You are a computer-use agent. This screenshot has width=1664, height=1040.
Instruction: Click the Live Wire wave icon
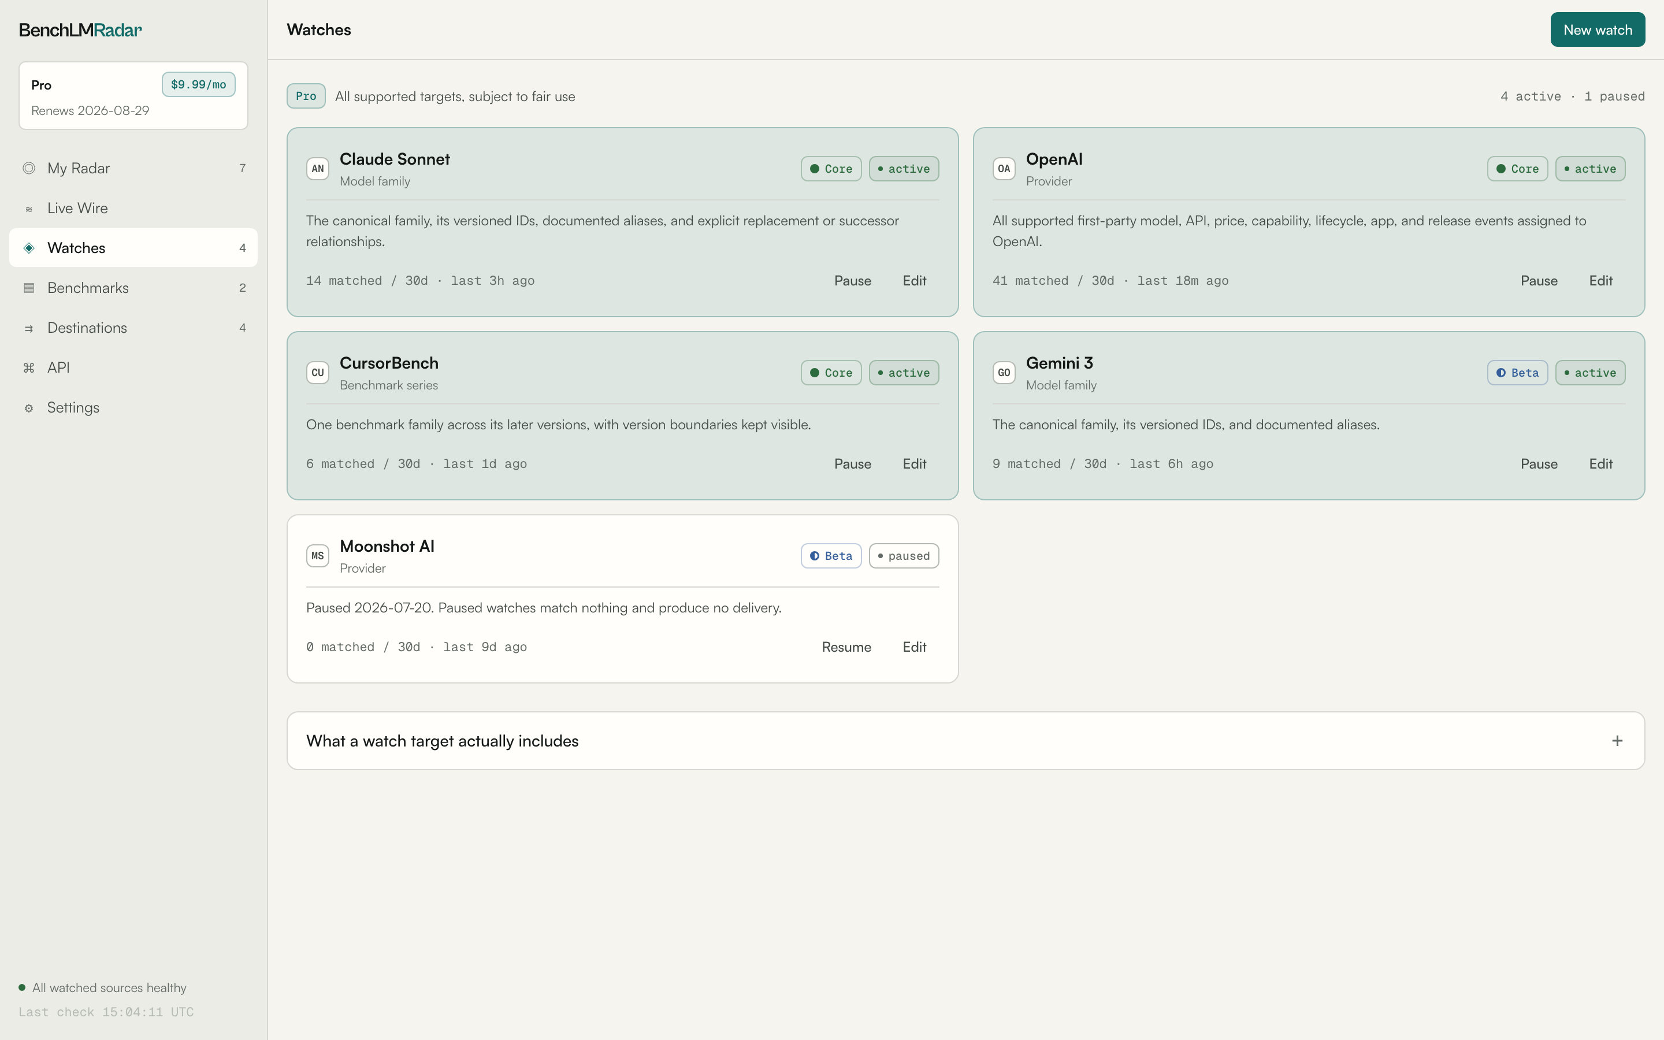[29, 209]
